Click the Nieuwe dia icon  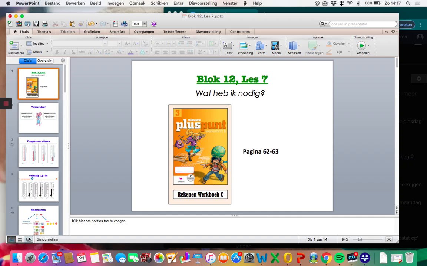(14, 45)
